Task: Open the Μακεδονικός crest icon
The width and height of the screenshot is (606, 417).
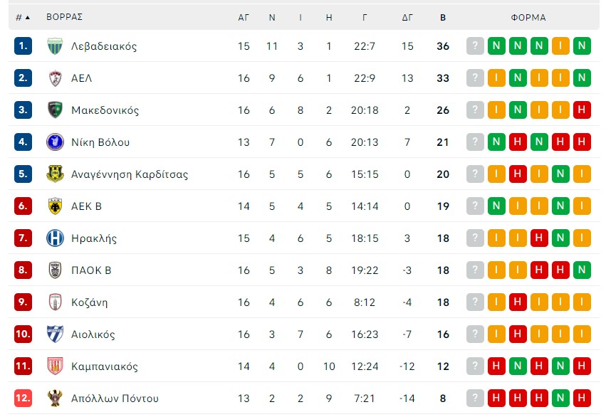Action: (x=55, y=110)
